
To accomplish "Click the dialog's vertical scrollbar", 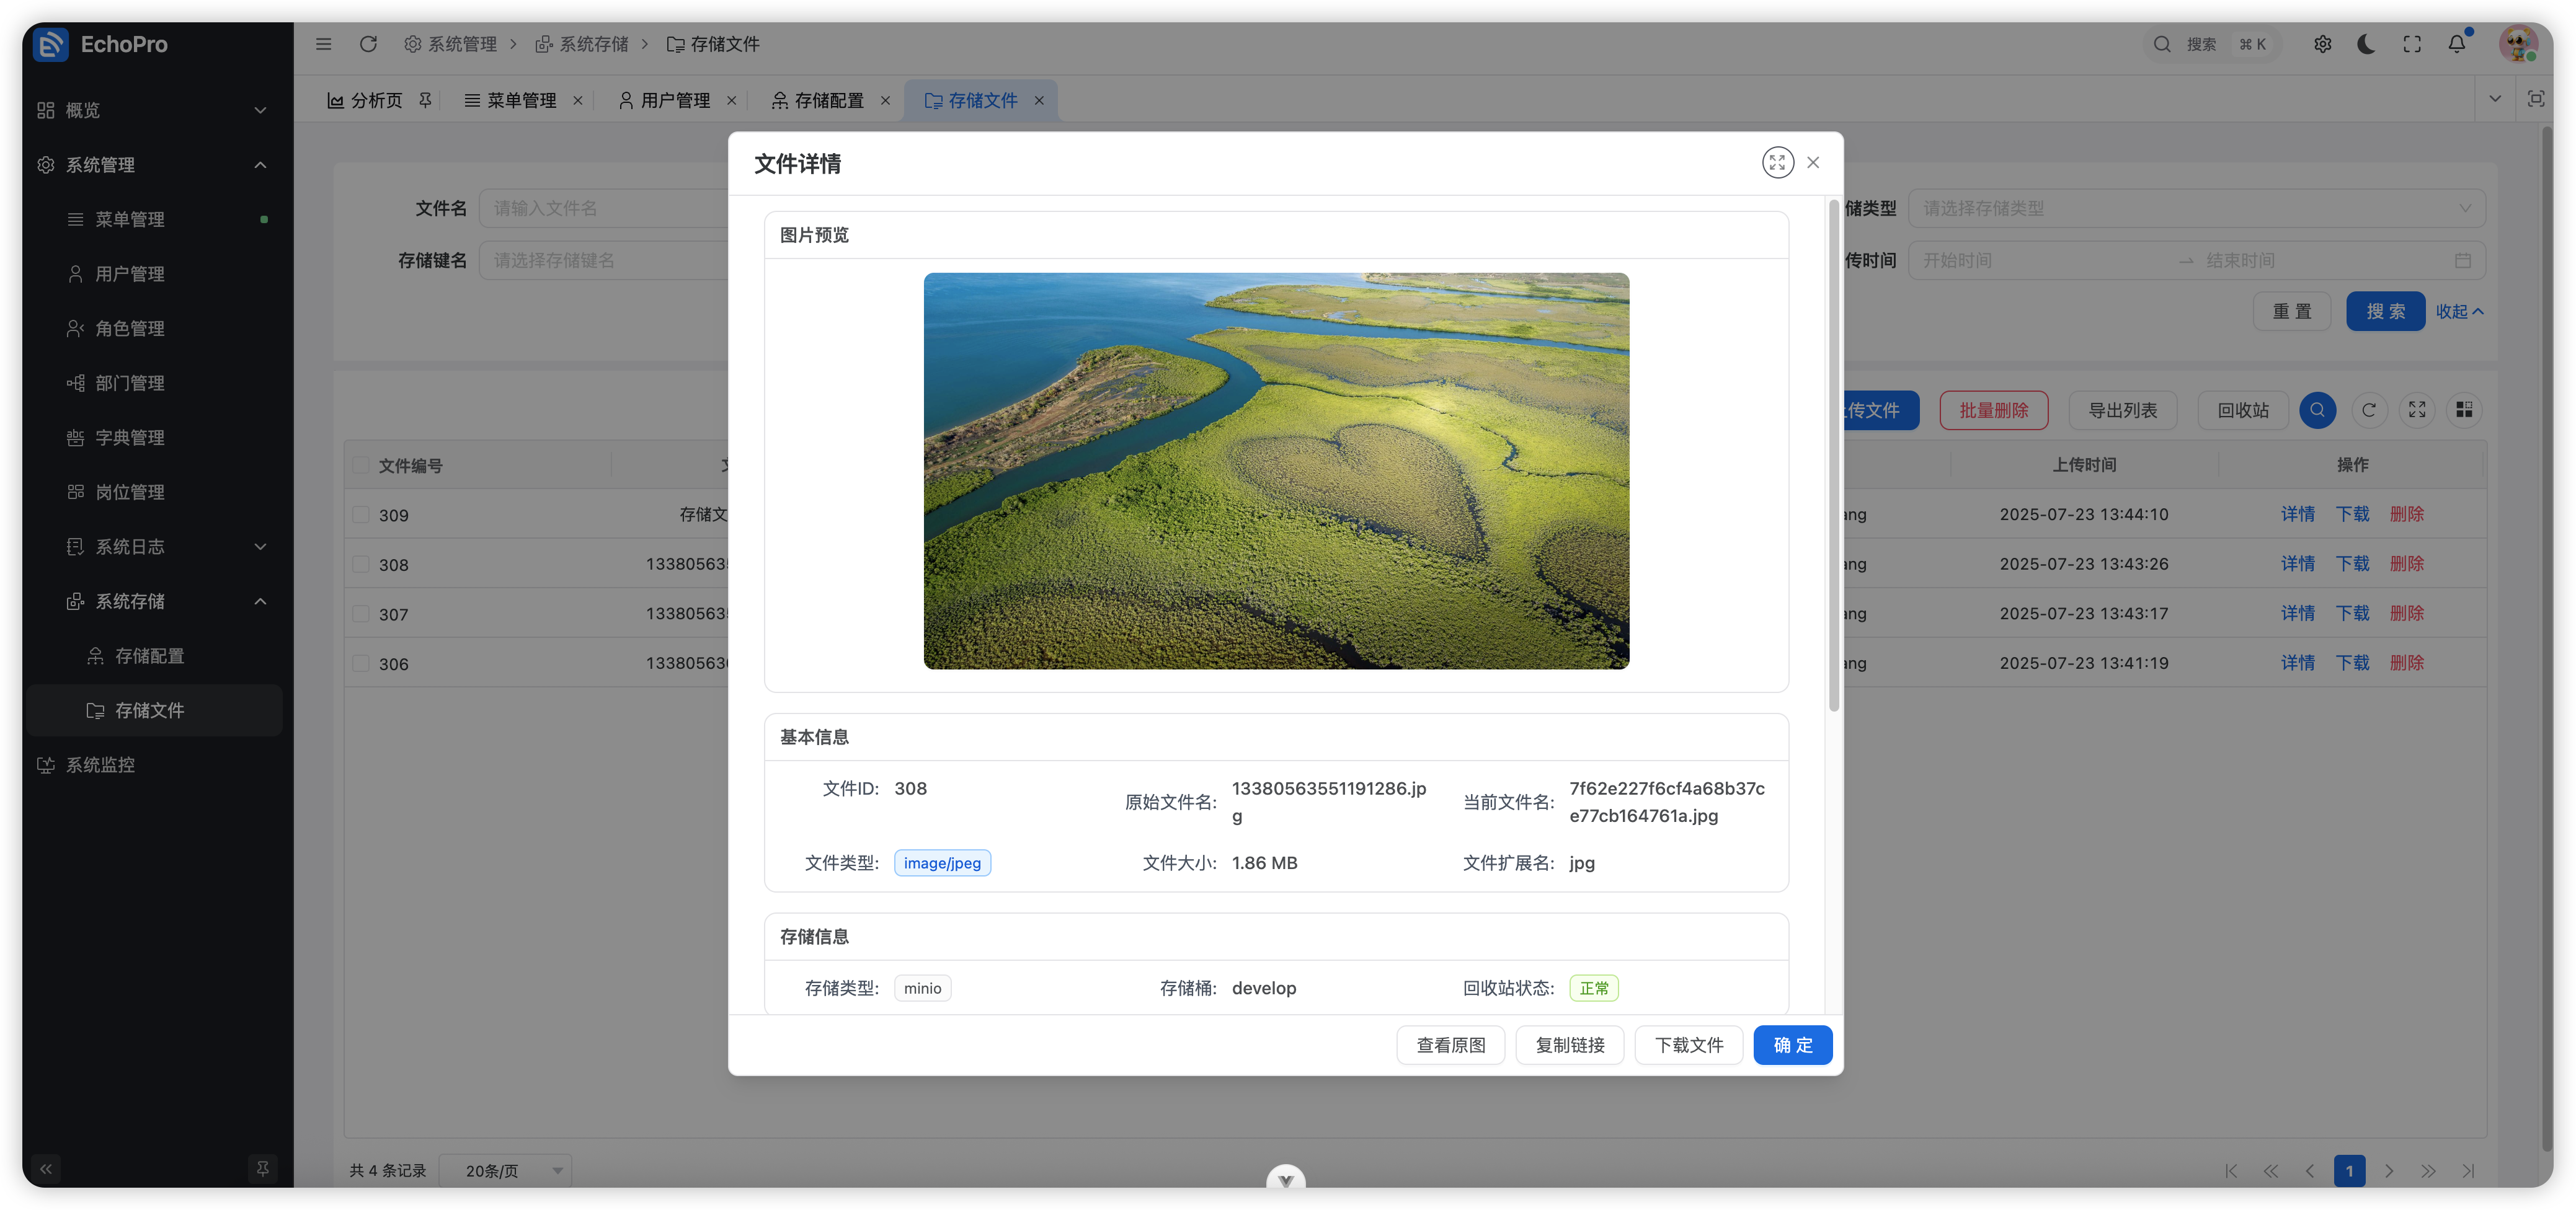I will click(x=1833, y=456).
